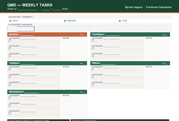
Task: Click Wednesday's NOTES area
Action: click(74, 105)
